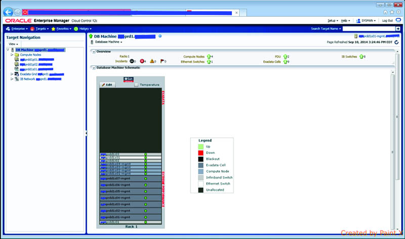Screen dimensions: 405x239
Task: Click the up arrow next to PDU
Action: point(285,57)
